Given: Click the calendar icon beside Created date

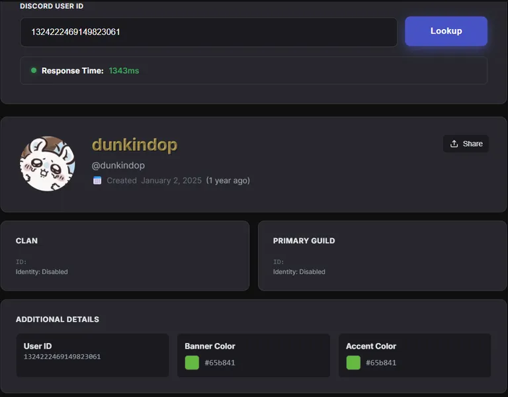Looking at the screenshot, I should (x=97, y=180).
